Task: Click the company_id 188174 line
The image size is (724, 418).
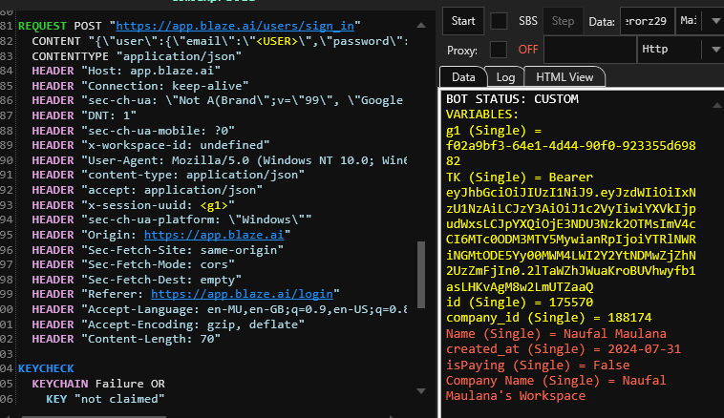Action: pyautogui.click(x=549, y=318)
